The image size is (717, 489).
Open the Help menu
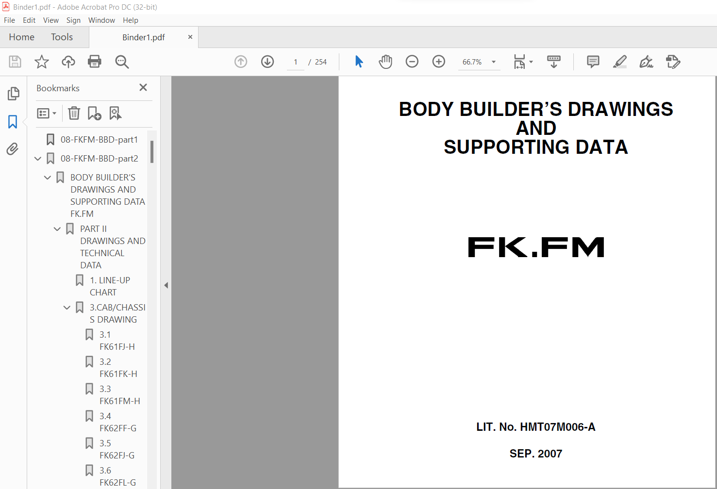[x=131, y=20]
